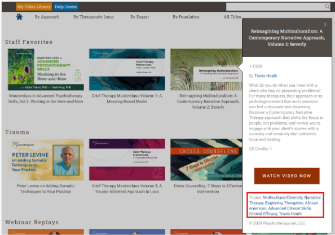Click title Crisis Counseling: 7 Steps
The width and height of the screenshot is (335, 235).
click(208, 189)
